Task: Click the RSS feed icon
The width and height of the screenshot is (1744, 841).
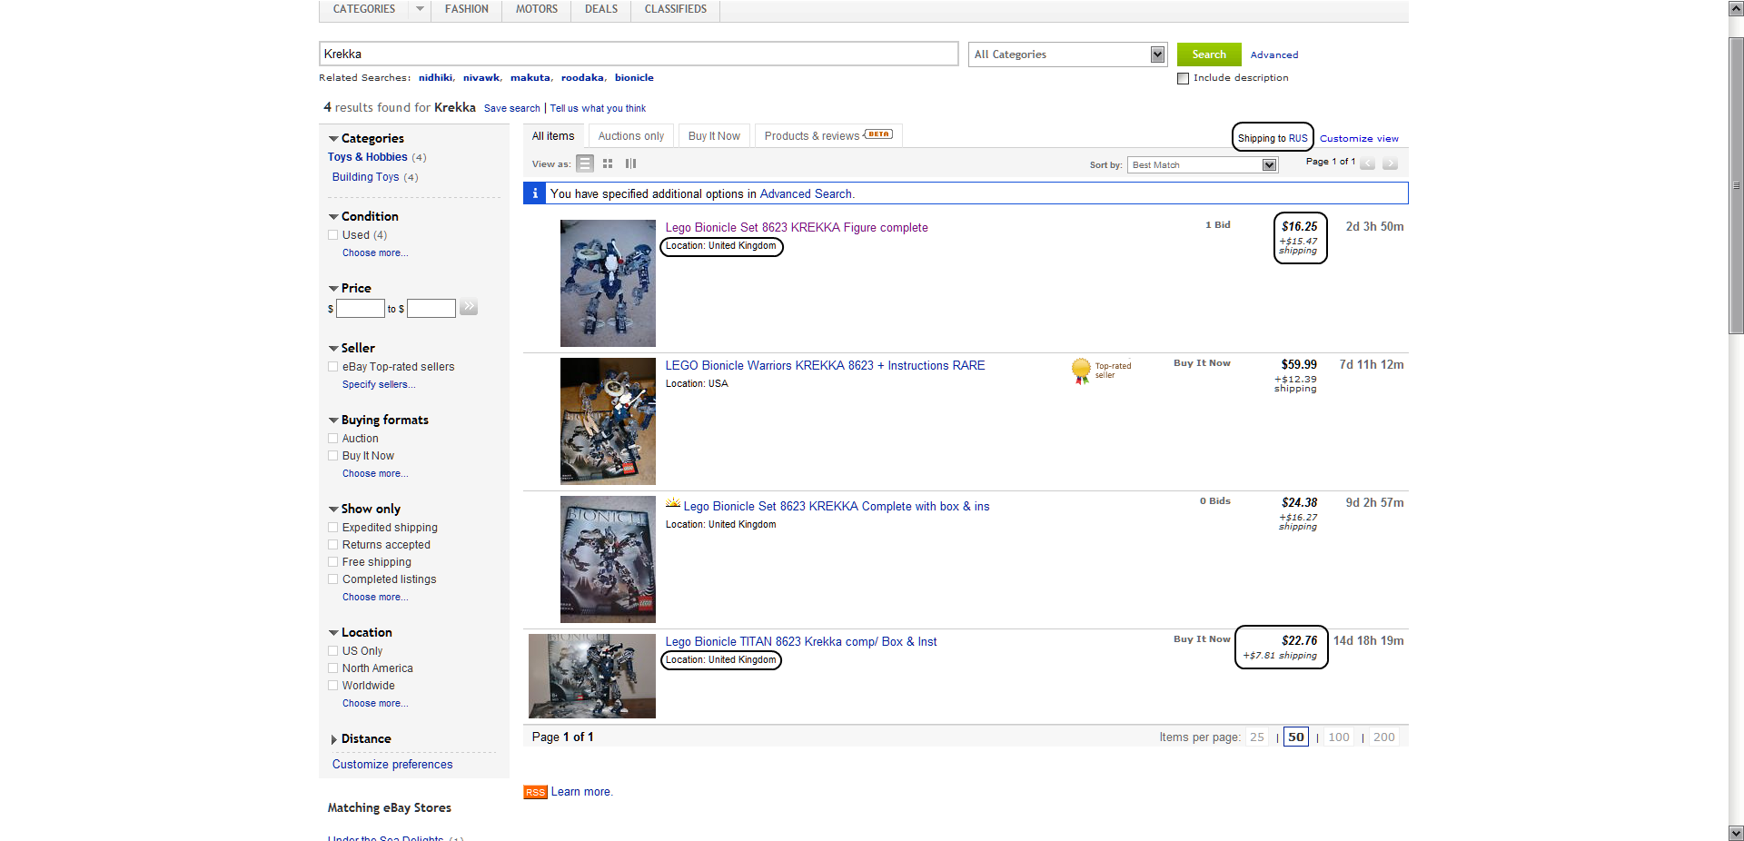Action: click(535, 792)
